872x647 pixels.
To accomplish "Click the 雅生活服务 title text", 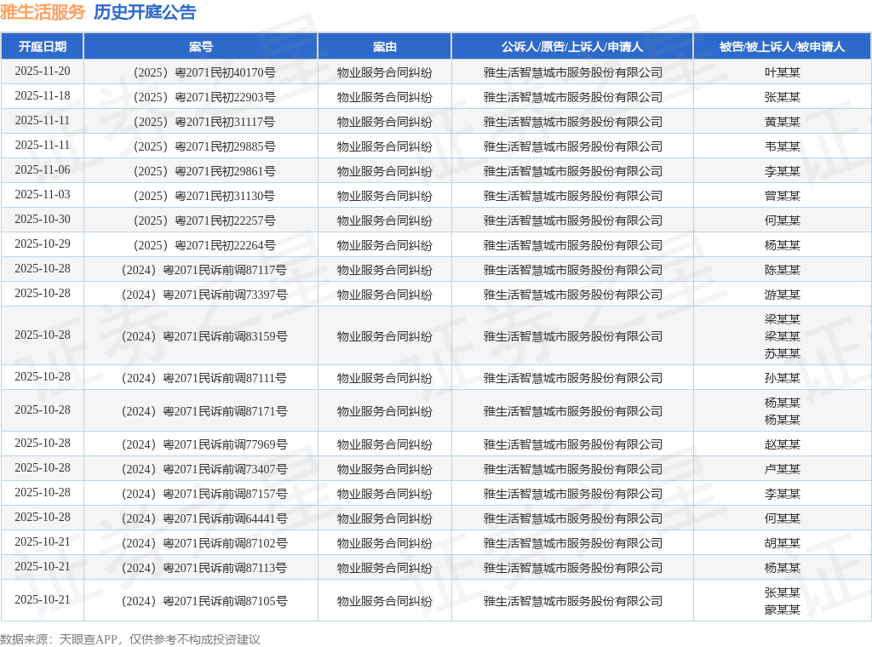I will coord(43,12).
